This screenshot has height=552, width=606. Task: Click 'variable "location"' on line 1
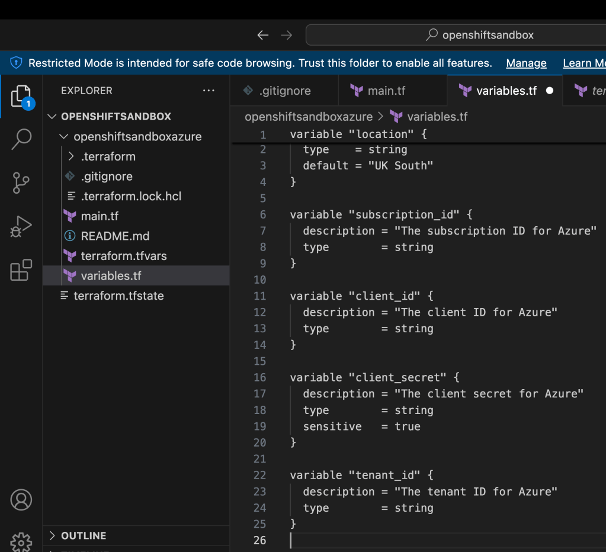click(x=352, y=134)
